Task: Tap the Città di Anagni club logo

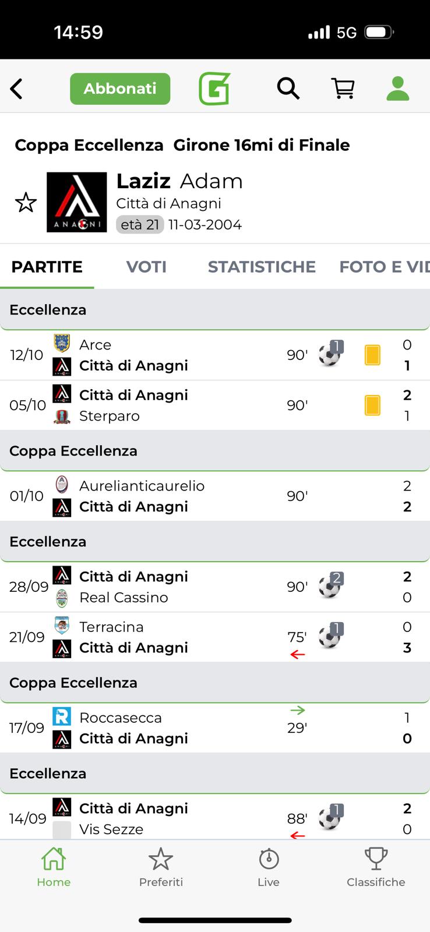Action: 77,202
